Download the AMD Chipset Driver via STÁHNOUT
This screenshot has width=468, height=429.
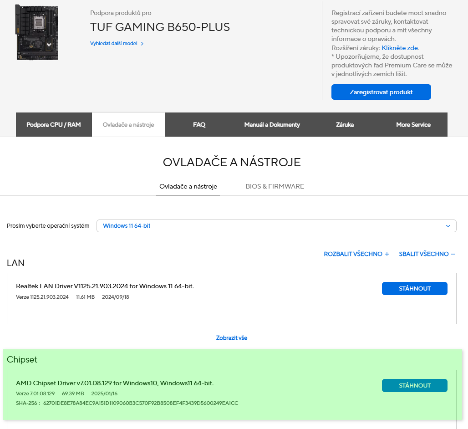(x=414, y=386)
